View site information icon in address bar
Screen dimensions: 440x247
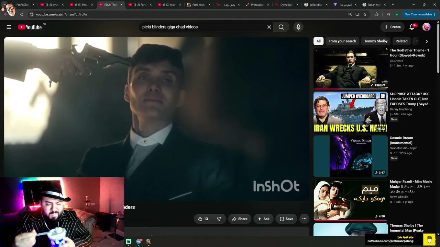coord(31,14)
